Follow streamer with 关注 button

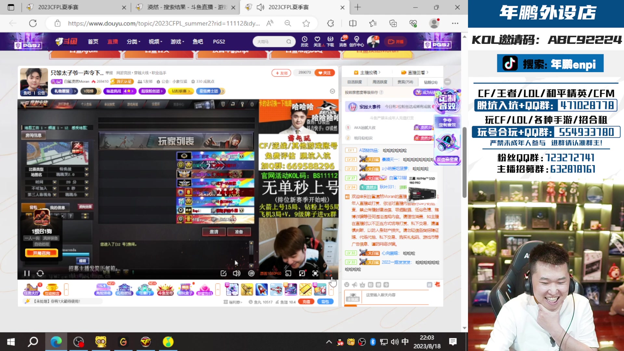325,72
